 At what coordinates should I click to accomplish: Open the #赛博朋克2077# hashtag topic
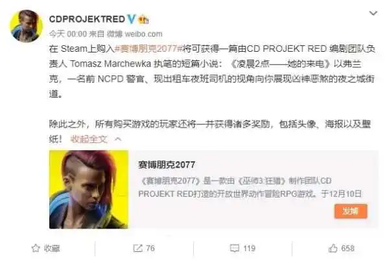pos(148,49)
